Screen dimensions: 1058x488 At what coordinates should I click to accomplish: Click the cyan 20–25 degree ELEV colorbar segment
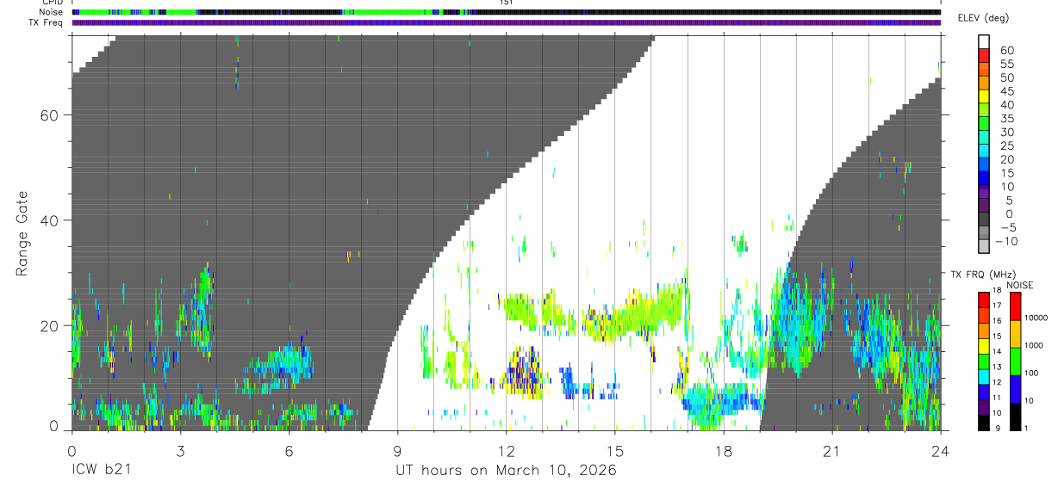(984, 152)
